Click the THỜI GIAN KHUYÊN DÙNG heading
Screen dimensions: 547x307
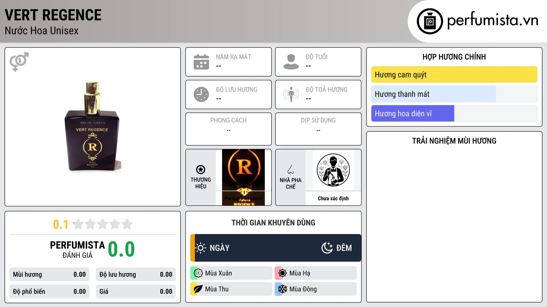point(273,223)
